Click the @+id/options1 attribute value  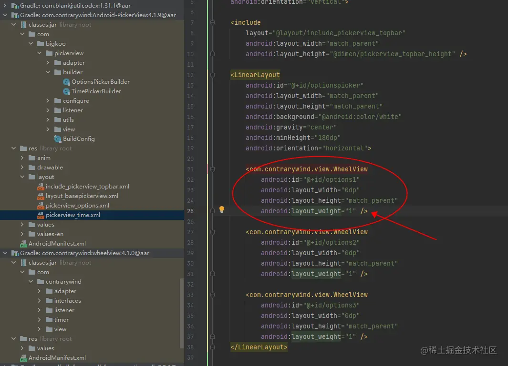(331, 180)
